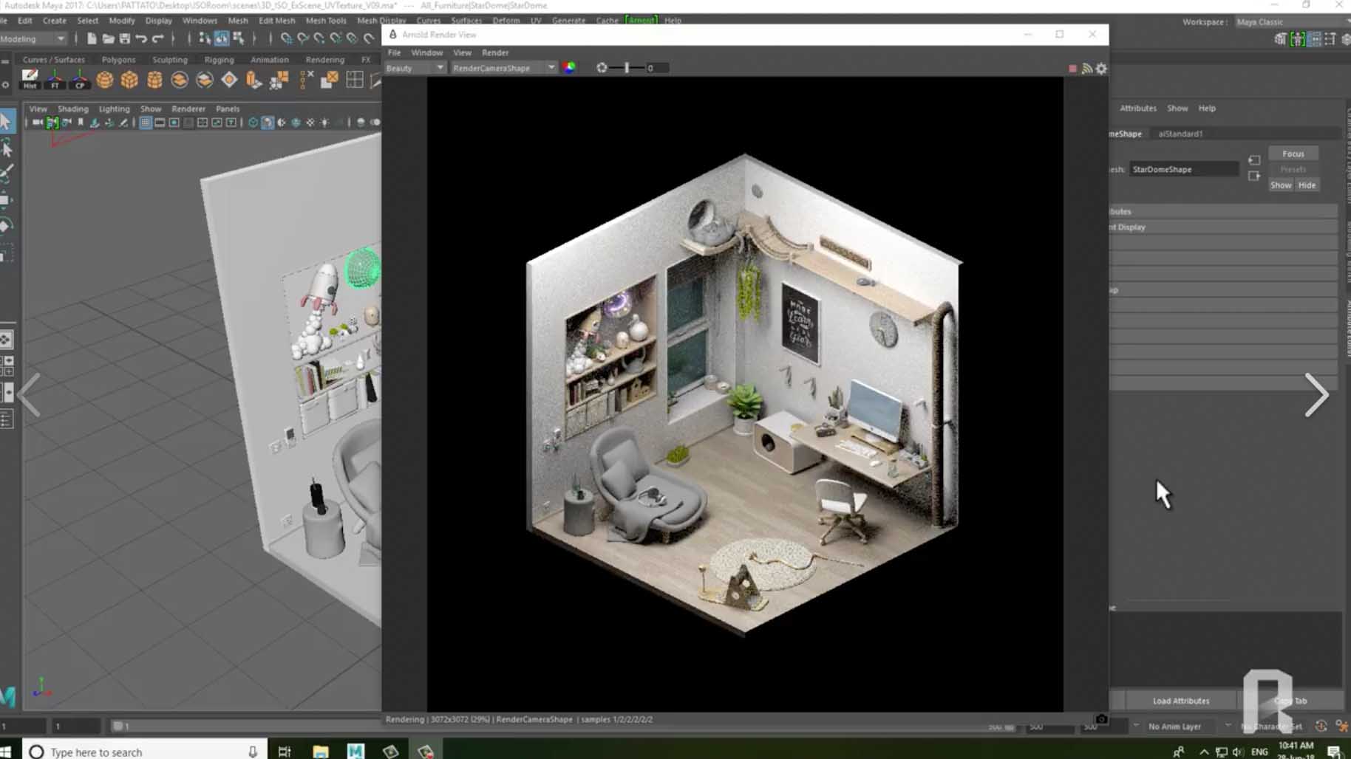Click the exposure slider in Arnold Render View
The image size is (1351, 759).
[x=627, y=68]
